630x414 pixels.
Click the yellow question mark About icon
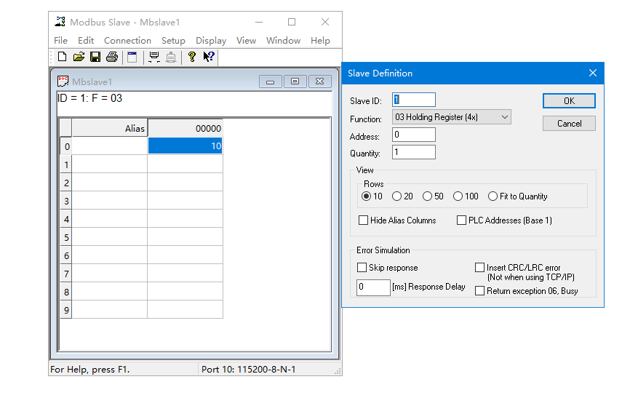pyautogui.click(x=192, y=57)
